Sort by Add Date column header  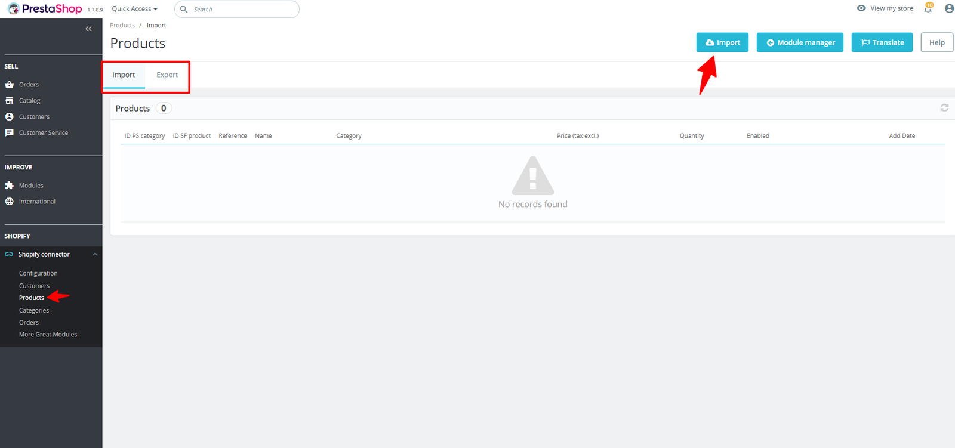[x=902, y=136]
